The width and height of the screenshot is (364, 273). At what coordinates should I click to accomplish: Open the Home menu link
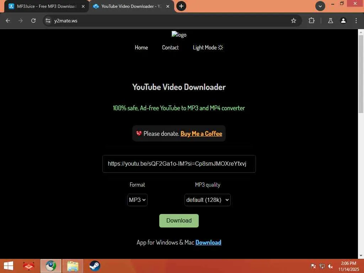(141, 48)
